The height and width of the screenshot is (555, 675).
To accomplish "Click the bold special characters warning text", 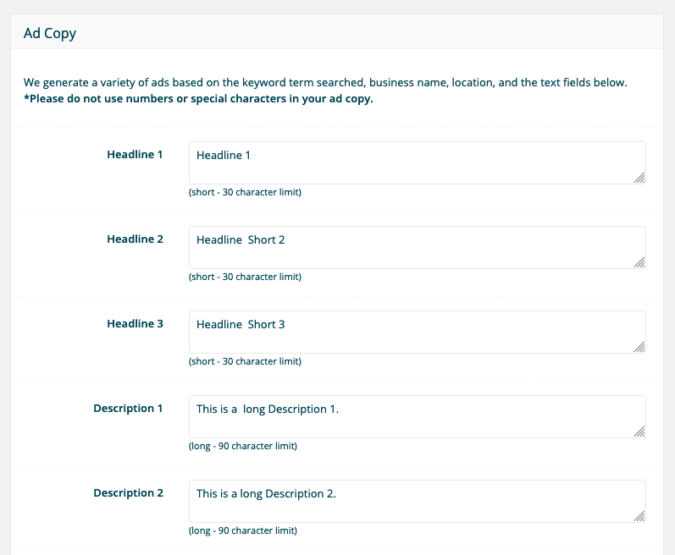I will pyautogui.click(x=198, y=99).
